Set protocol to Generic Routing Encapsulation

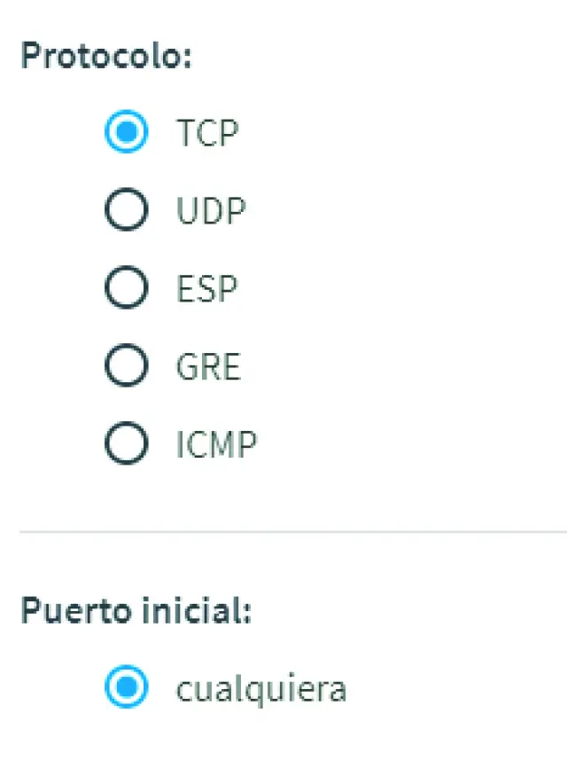pyautogui.click(x=126, y=365)
